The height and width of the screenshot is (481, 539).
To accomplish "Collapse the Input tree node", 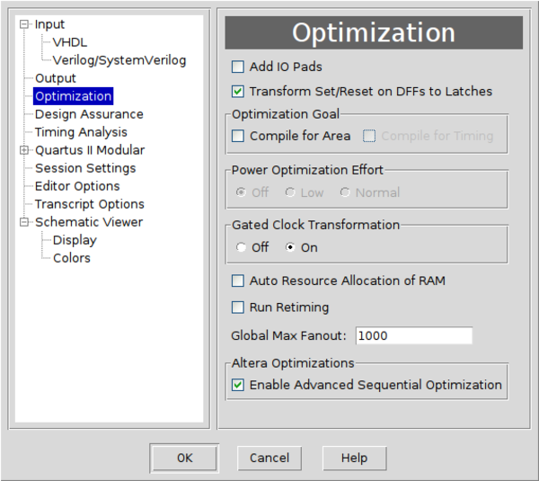I will (x=25, y=24).
